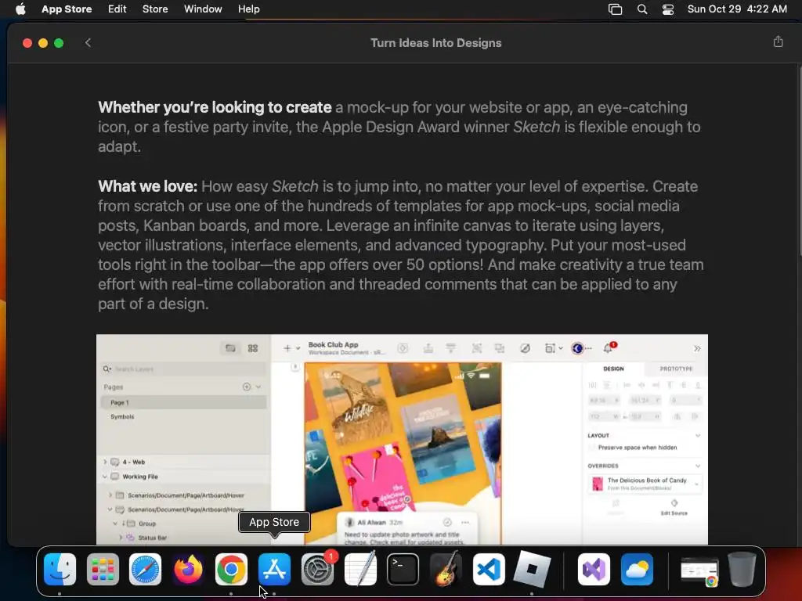This screenshot has width=802, height=601.
Task: Click the "What we love:" heading text
Action: (147, 186)
